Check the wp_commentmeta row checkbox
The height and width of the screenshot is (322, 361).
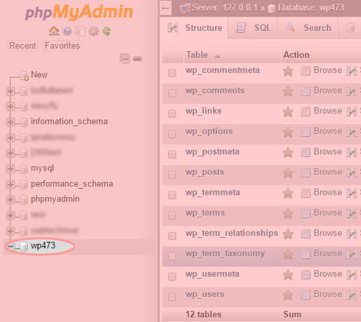(x=172, y=73)
